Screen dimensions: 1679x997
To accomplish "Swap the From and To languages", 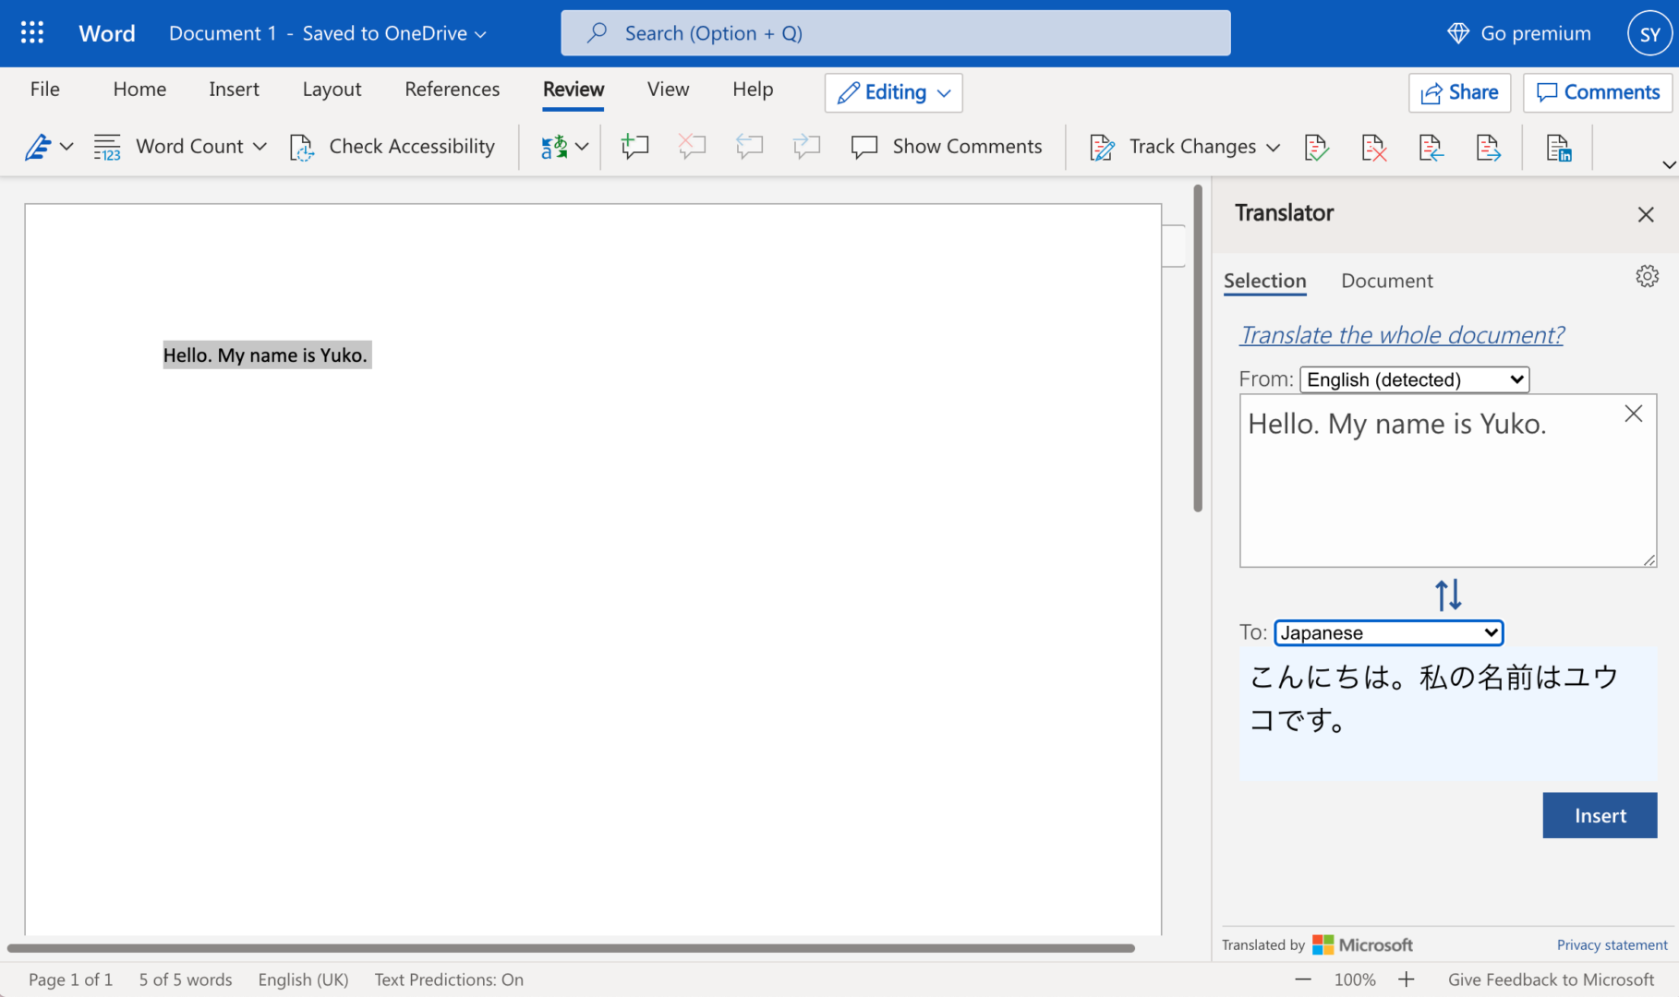I will [1448, 595].
